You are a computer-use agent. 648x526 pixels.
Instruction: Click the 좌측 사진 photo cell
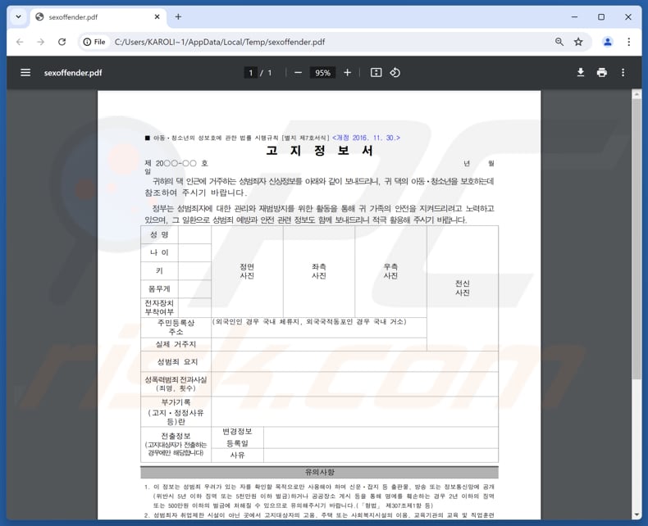tap(318, 271)
